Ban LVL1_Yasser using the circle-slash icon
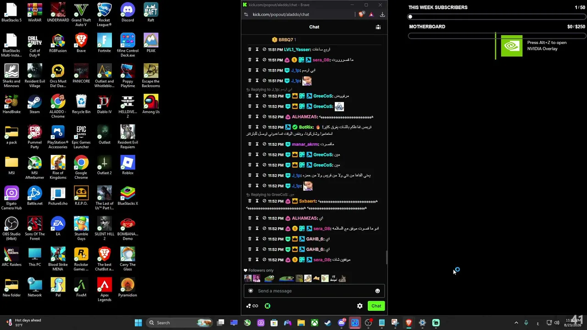Viewport: 587px width, 330px height. coord(264,49)
